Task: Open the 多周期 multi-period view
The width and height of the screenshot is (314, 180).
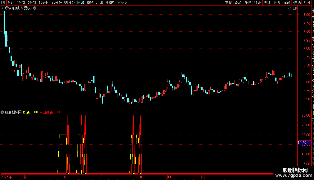Action: coord(110,2)
